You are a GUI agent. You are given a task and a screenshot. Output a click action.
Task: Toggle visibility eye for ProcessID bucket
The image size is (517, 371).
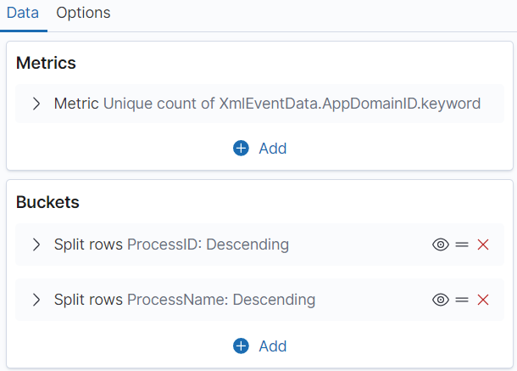(441, 245)
